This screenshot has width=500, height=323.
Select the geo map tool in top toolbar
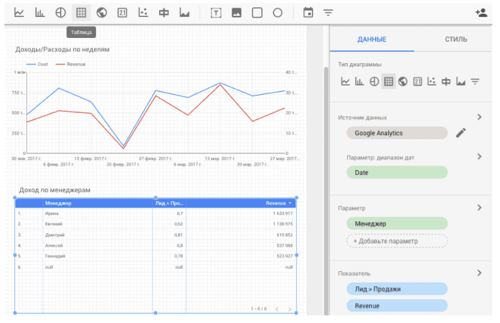click(102, 13)
